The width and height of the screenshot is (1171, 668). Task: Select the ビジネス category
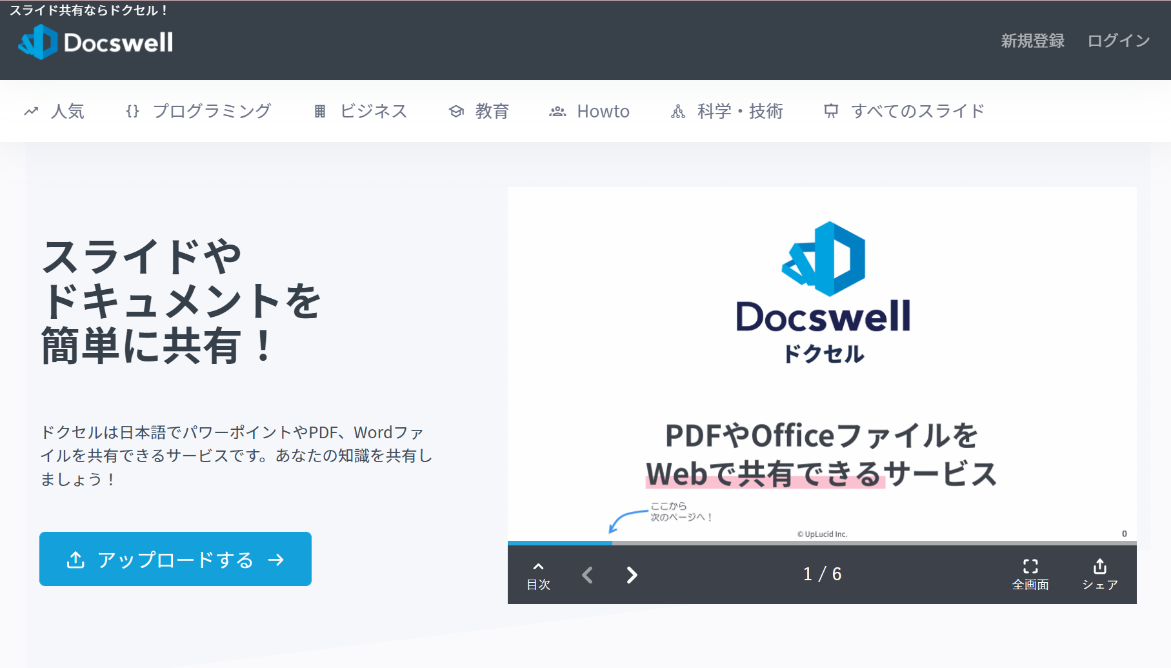point(360,111)
